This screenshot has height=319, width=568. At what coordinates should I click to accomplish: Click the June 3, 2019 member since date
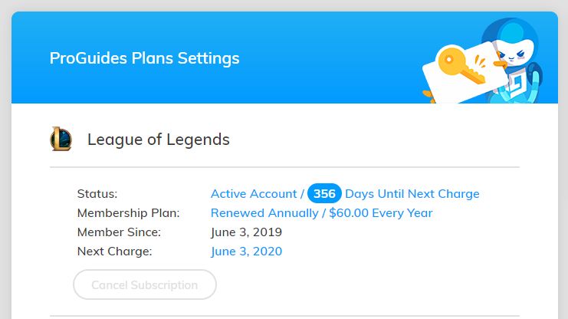coord(246,232)
